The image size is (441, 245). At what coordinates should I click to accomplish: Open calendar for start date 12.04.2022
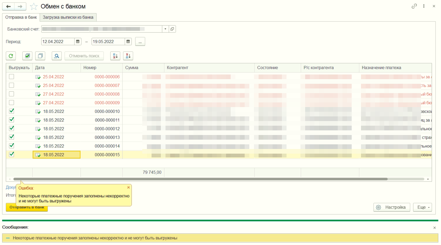[78, 42]
